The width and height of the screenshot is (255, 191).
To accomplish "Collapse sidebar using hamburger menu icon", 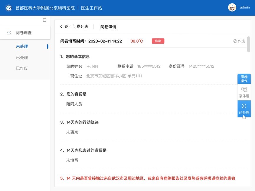I will 45,20.
